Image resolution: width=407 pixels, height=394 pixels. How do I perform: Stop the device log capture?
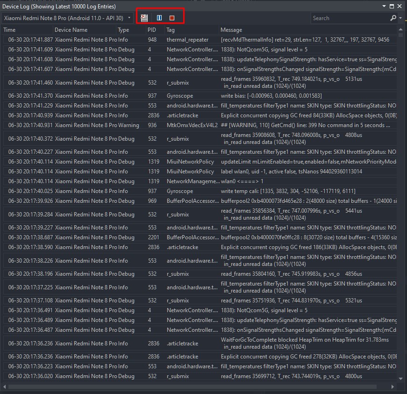pos(172,18)
